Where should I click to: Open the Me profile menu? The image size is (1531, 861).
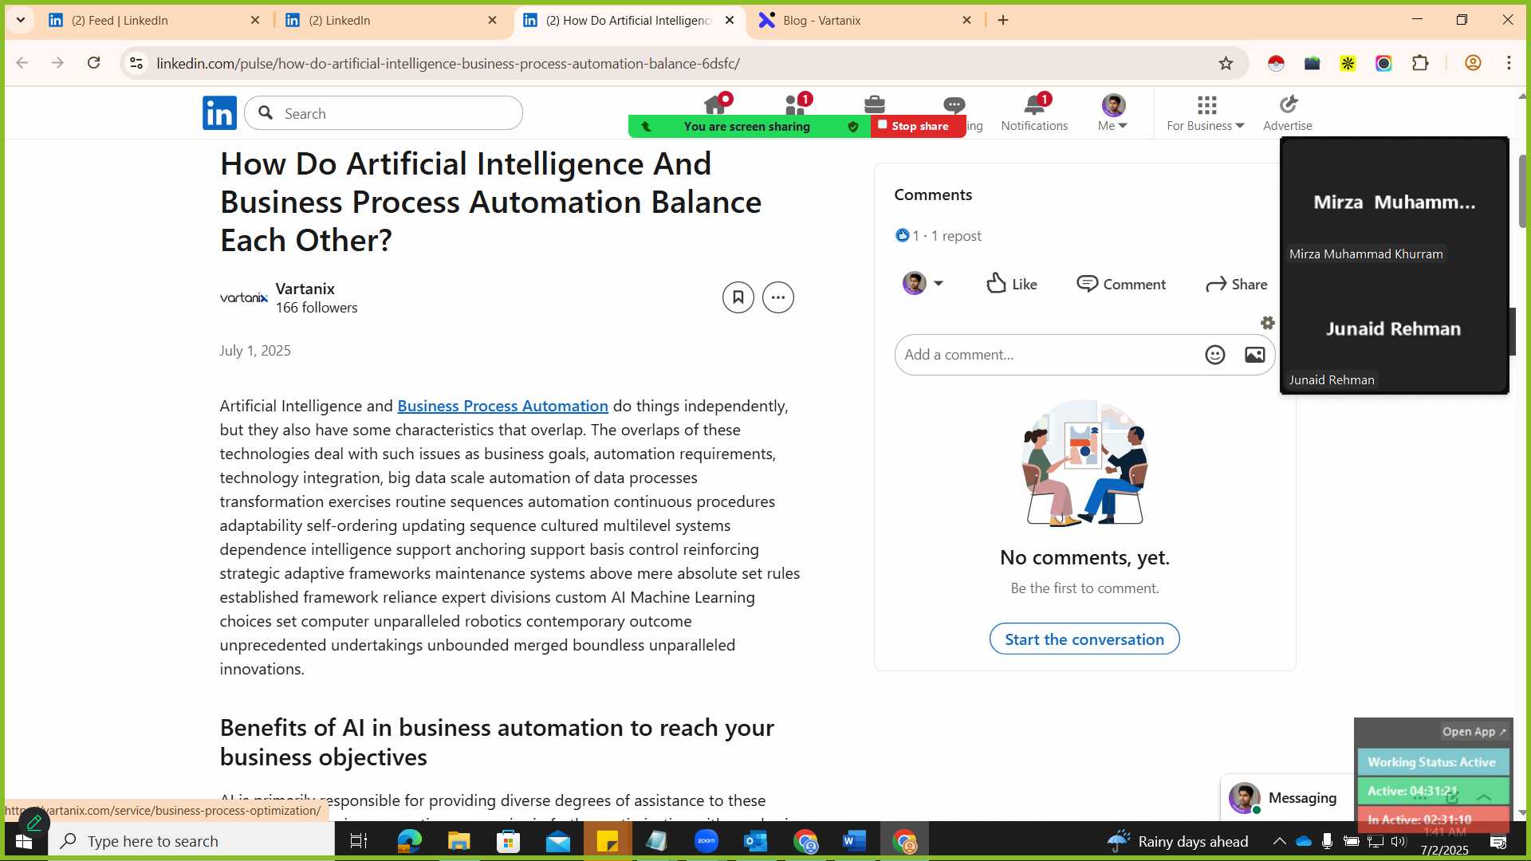[x=1112, y=112]
